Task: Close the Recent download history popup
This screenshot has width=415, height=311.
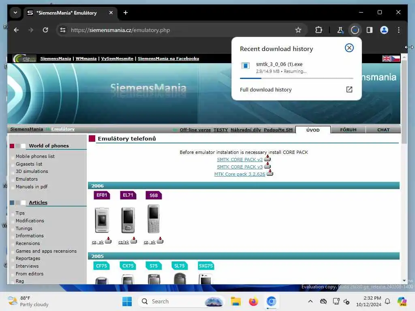Action: pos(349,48)
